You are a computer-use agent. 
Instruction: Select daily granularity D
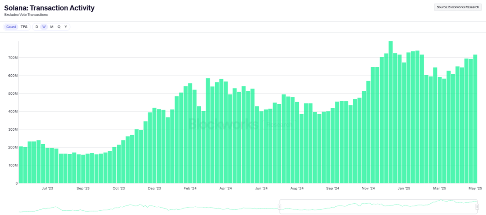(37, 27)
